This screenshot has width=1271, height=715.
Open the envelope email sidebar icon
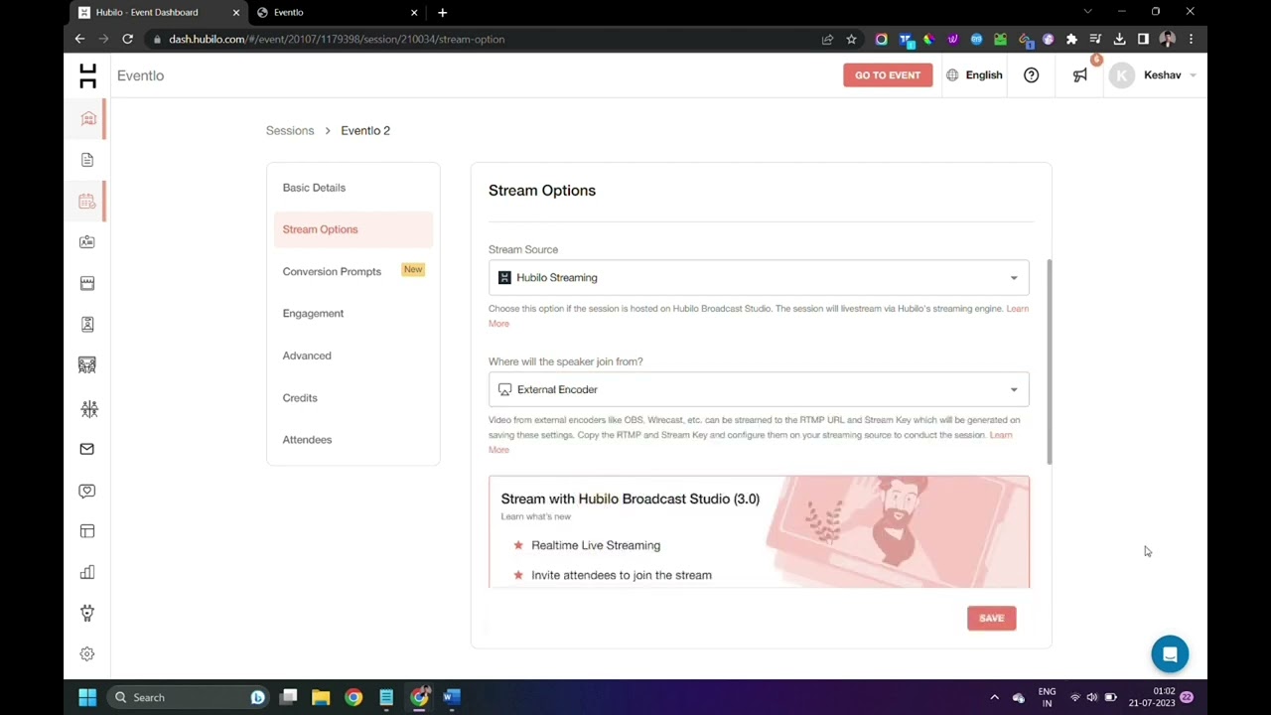[87, 449]
